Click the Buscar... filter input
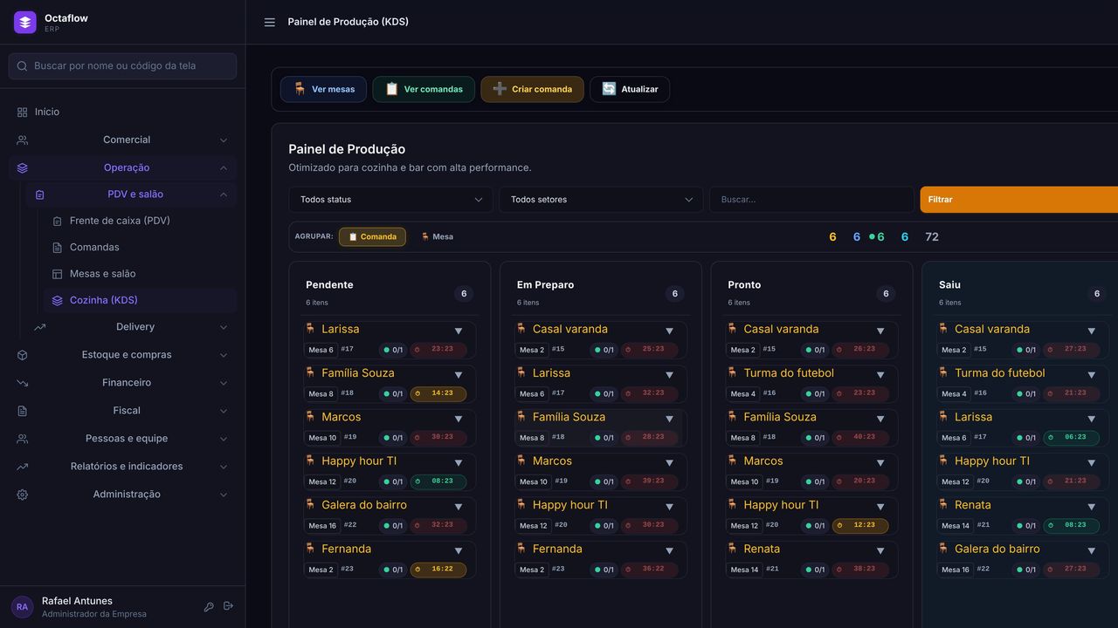The height and width of the screenshot is (628, 1118). tap(811, 200)
